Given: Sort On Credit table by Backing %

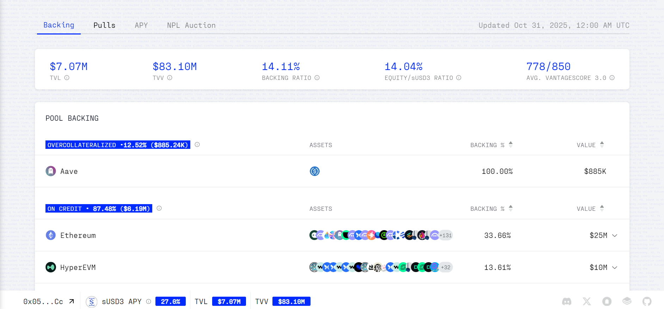Looking at the screenshot, I should tap(511, 208).
